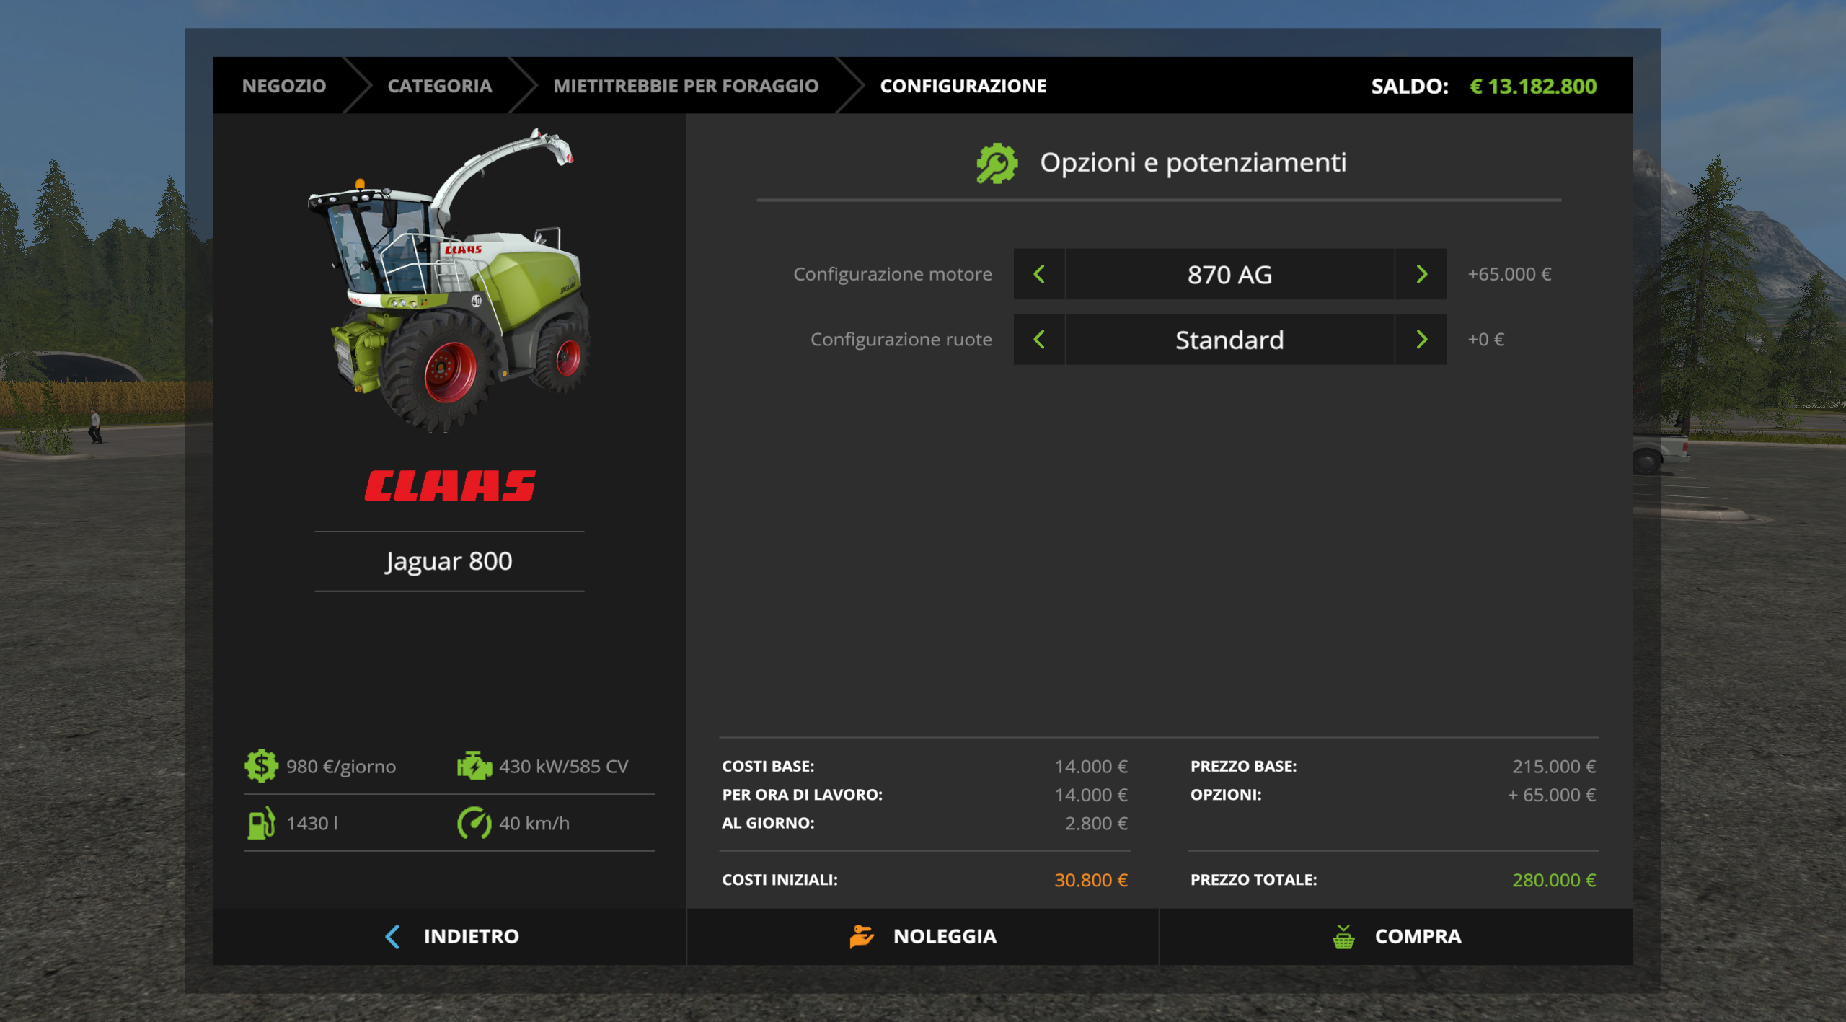Select the CONFIGURAZIONE breadcrumb tab
This screenshot has width=1846, height=1022.
(x=963, y=86)
